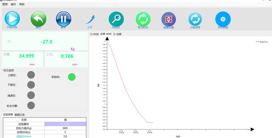Click the force reading -27.0

click(47, 42)
